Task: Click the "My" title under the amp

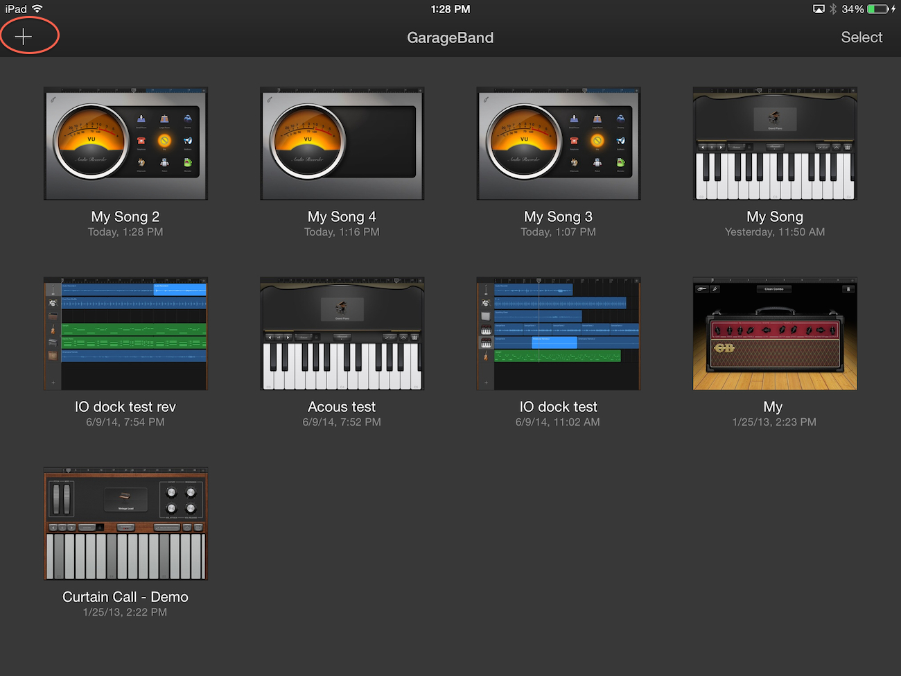Action: [x=773, y=407]
